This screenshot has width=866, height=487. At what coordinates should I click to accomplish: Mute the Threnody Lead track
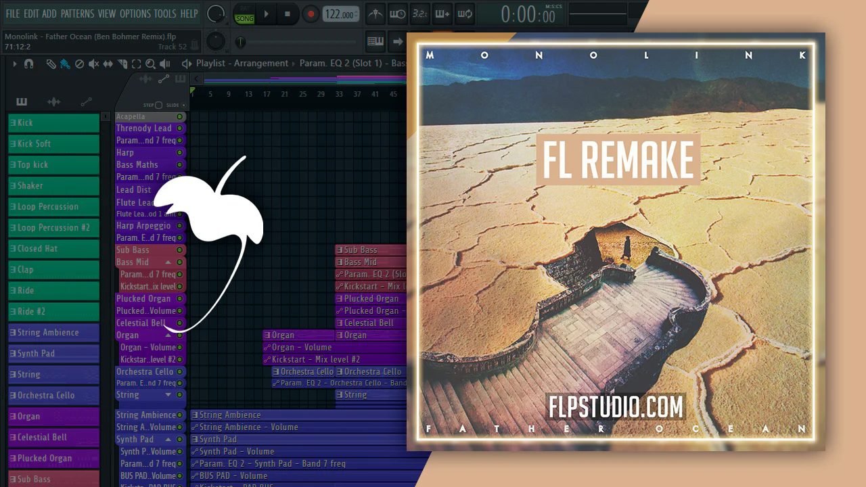click(x=180, y=128)
